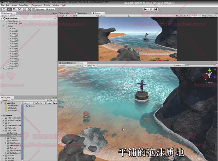Toggle Stats overlay in Game view
This screenshot has width=218, height=161.
pos(204,16)
